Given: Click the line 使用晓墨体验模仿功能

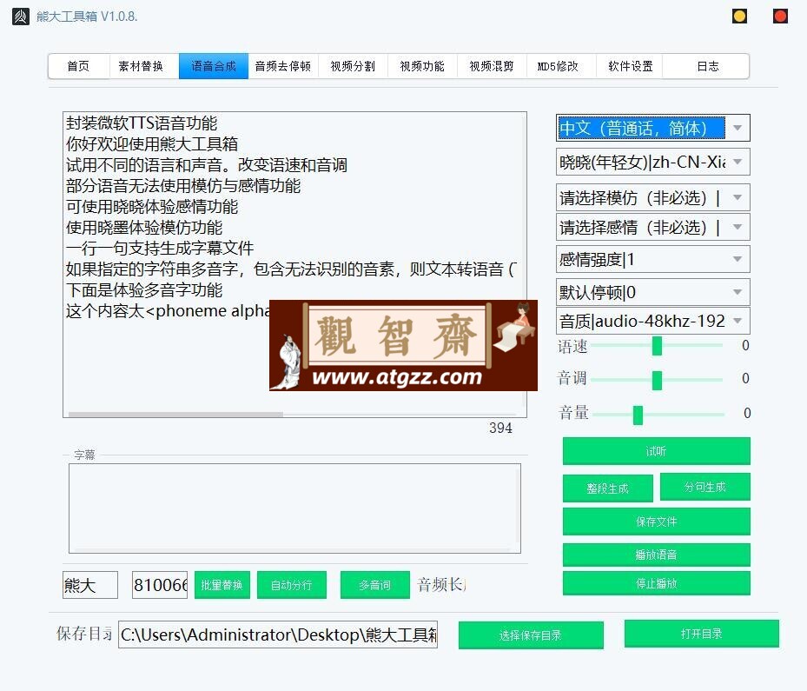Looking at the screenshot, I should (144, 227).
